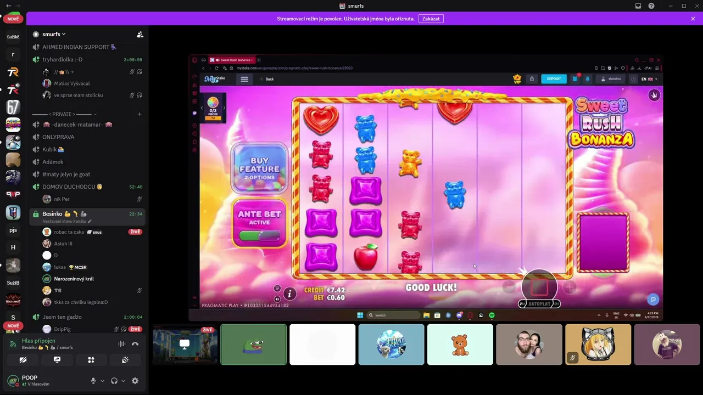Open activities launcher in voice panel
The width and height of the screenshot is (703, 395).
pos(91,360)
